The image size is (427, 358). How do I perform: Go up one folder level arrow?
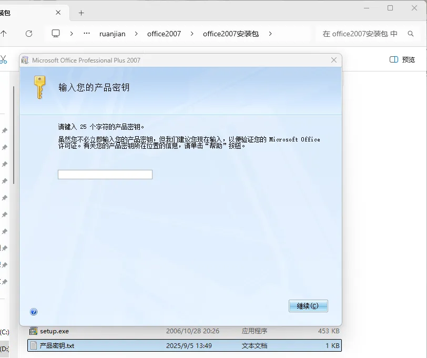(4, 34)
